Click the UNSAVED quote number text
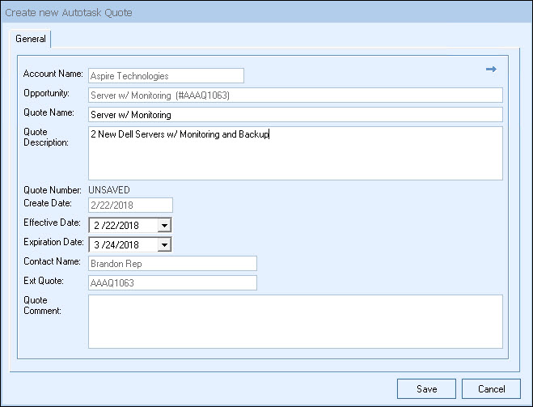 pos(109,189)
